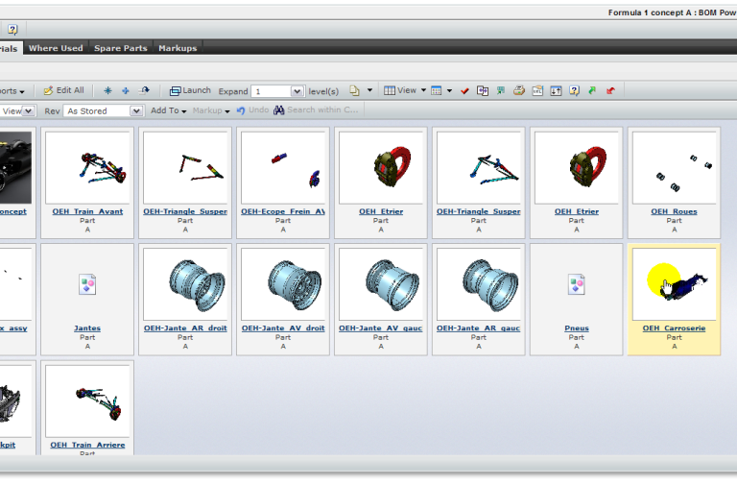Open the Expand levels dropdown
The height and width of the screenshot is (485, 737).
pos(297,91)
